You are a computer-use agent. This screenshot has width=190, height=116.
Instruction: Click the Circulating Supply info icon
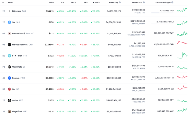(172, 2)
